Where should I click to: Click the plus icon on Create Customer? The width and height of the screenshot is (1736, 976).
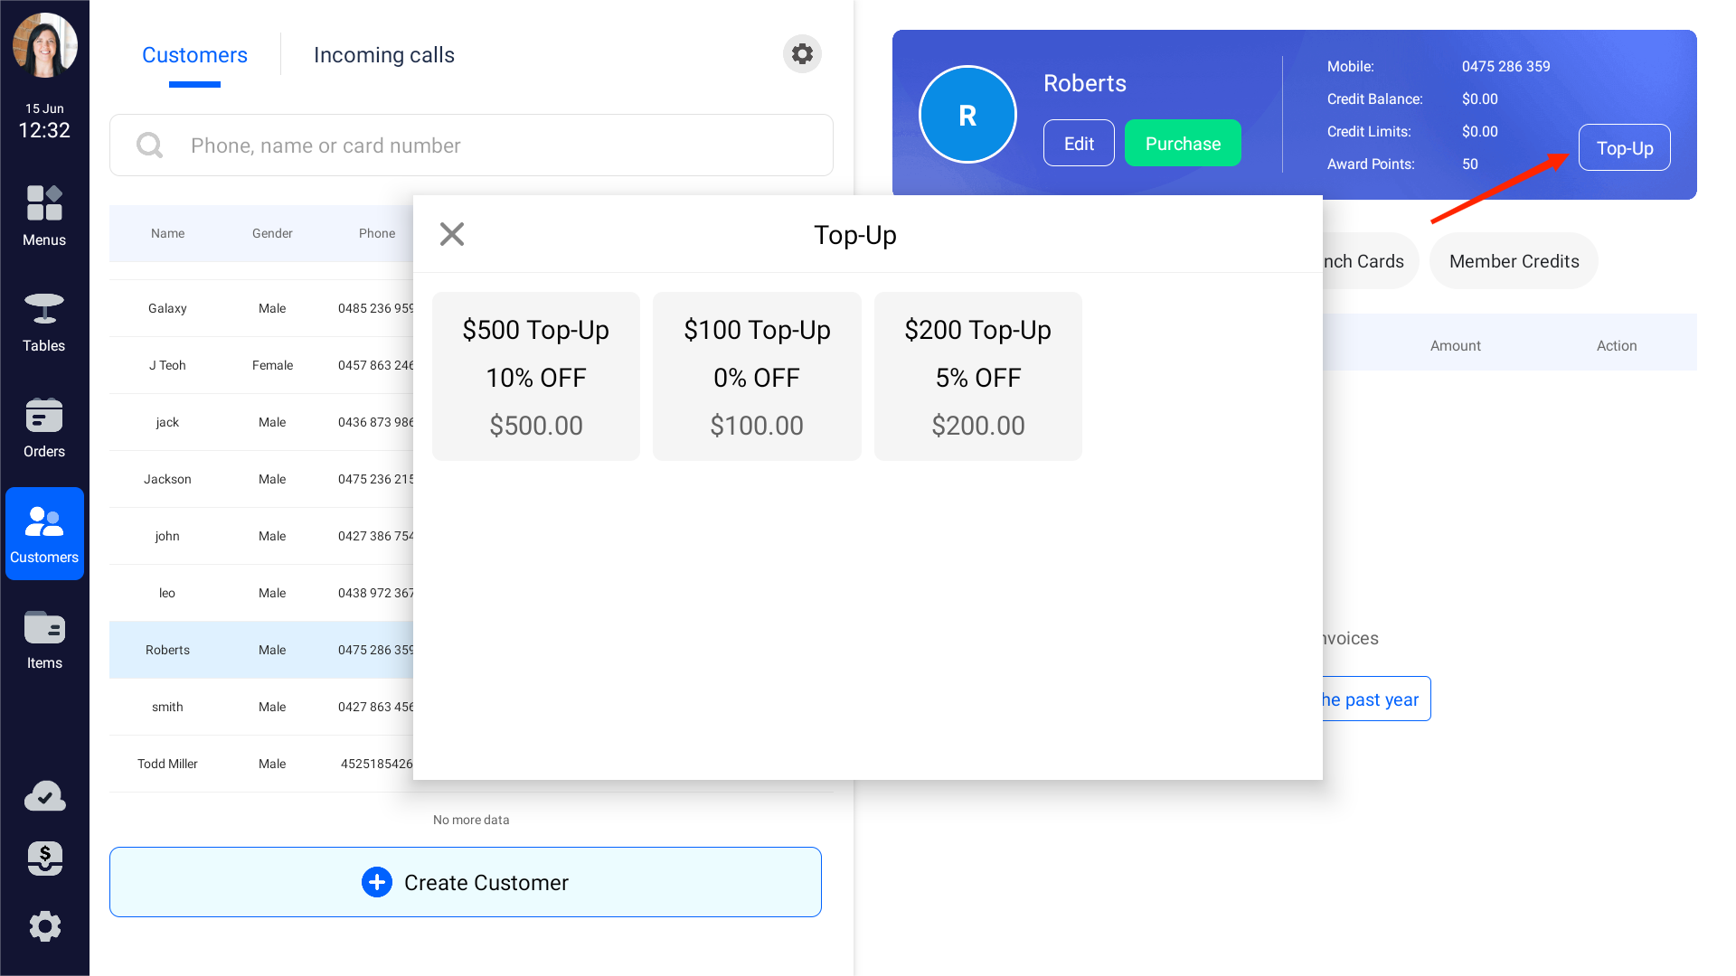click(x=377, y=882)
